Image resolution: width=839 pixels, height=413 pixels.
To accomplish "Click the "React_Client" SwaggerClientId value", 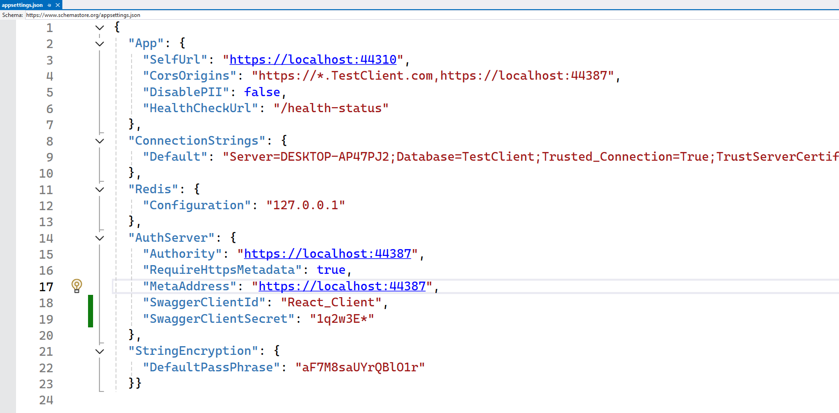I will pos(331,302).
